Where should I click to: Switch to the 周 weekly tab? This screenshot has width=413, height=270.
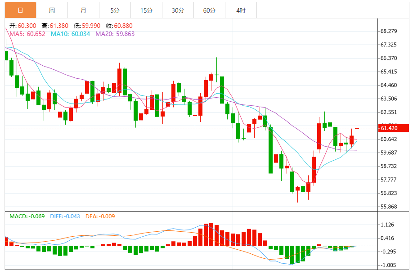click(x=52, y=10)
